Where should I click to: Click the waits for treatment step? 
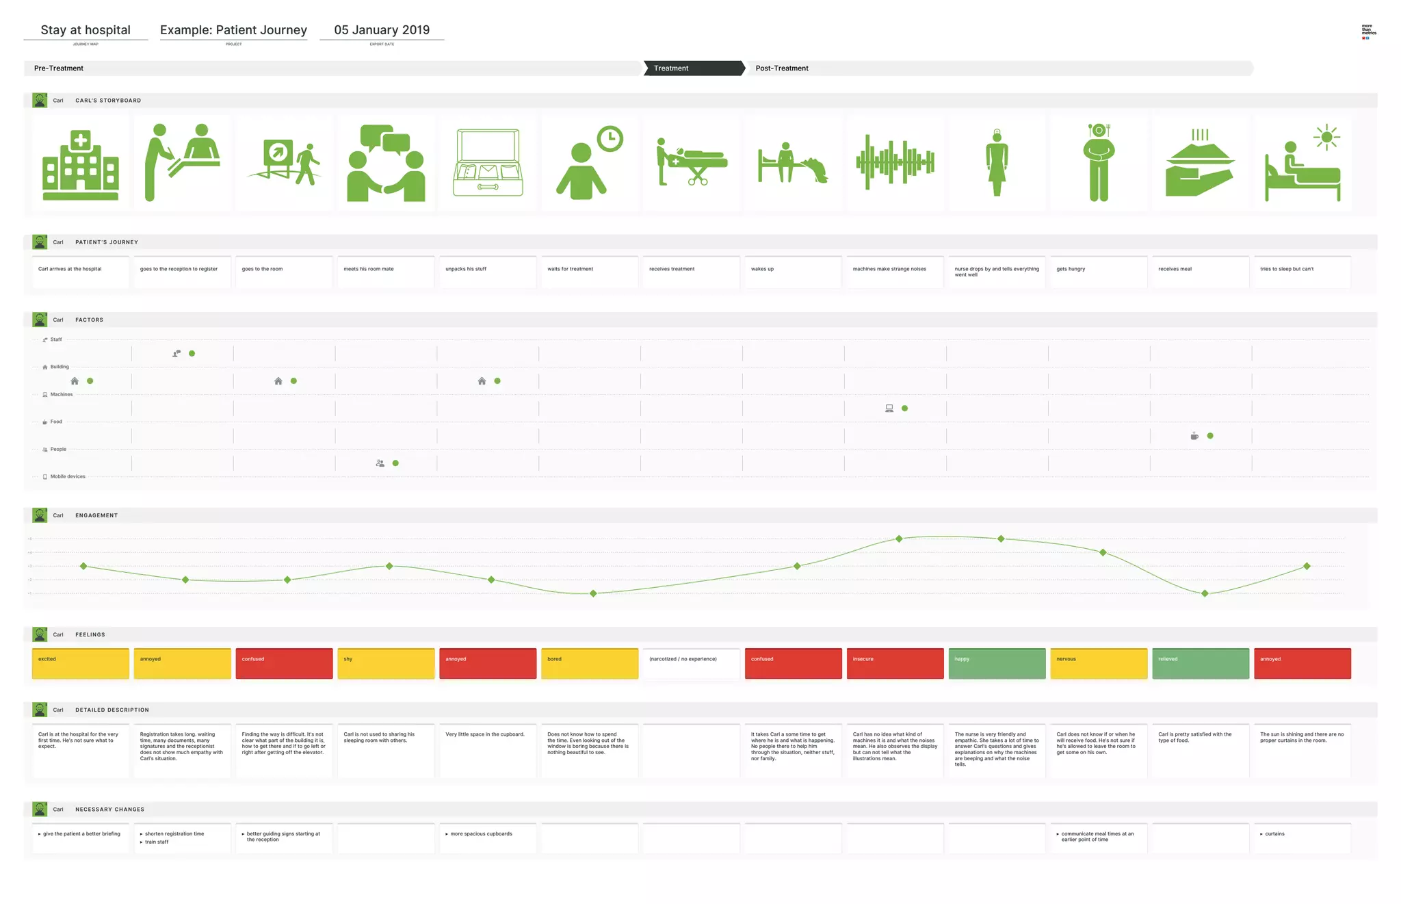[590, 272]
